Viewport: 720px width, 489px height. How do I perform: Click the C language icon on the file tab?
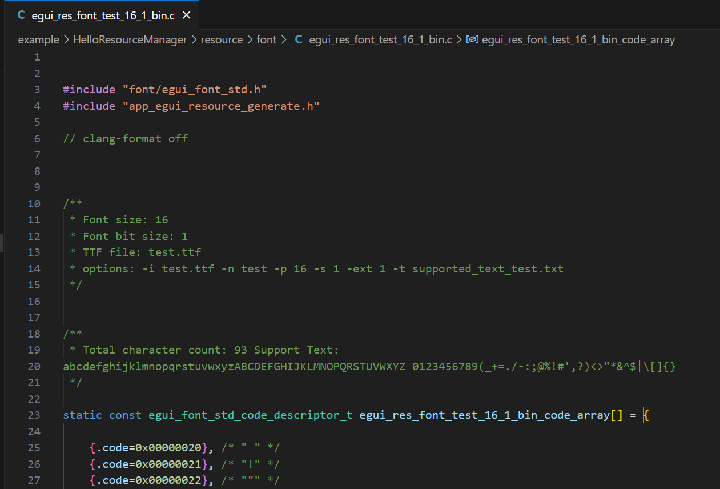(21, 15)
